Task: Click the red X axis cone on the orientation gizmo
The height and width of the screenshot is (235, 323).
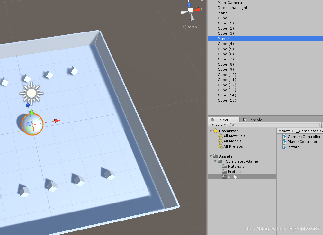Action: pyautogui.click(x=197, y=9)
